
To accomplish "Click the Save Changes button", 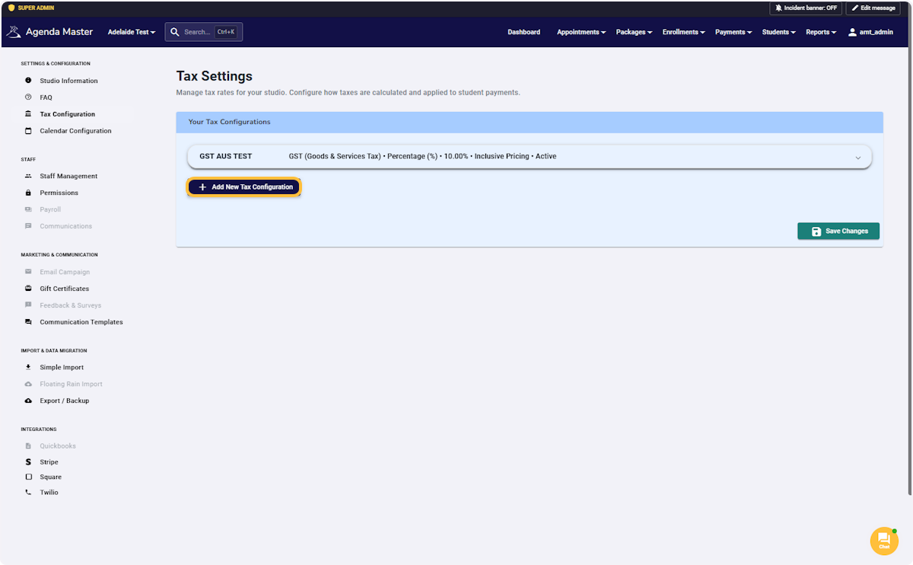I will [838, 231].
